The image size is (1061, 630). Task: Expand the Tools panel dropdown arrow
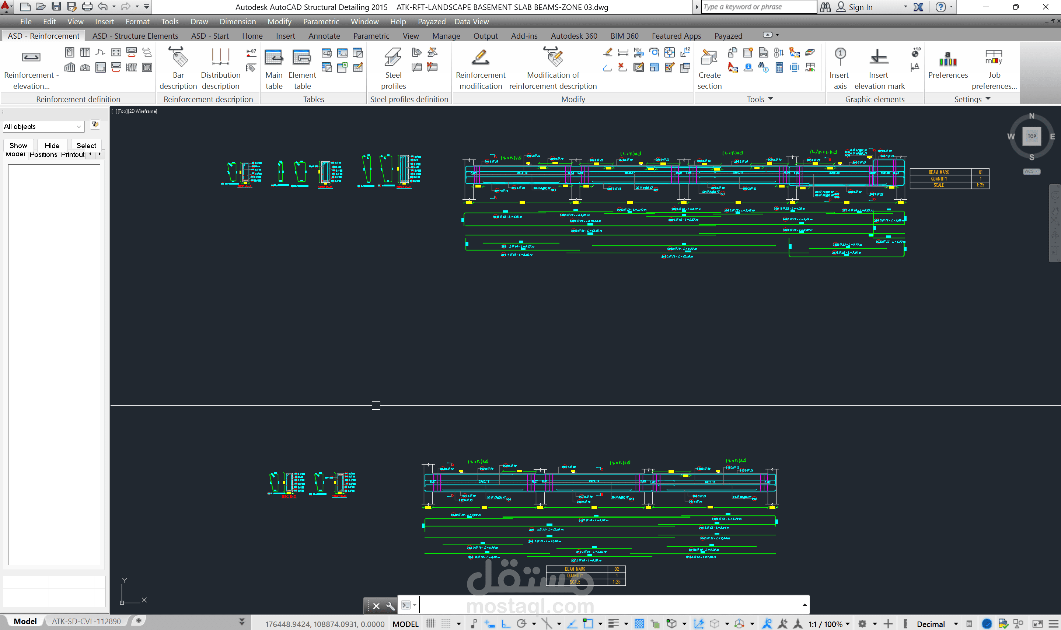coord(771,99)
